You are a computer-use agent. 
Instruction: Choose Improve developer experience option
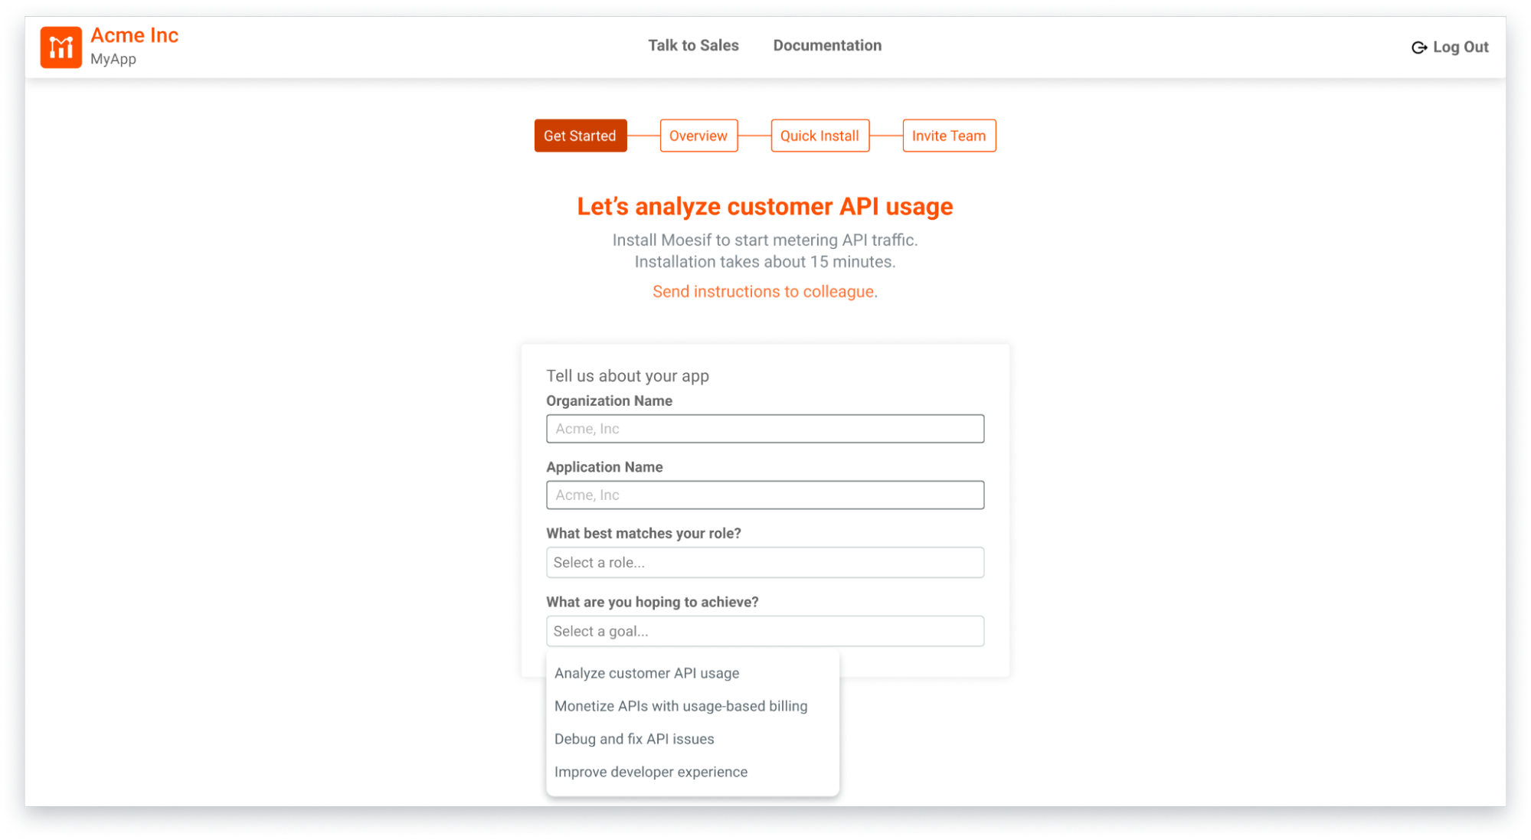pos(651,772)
